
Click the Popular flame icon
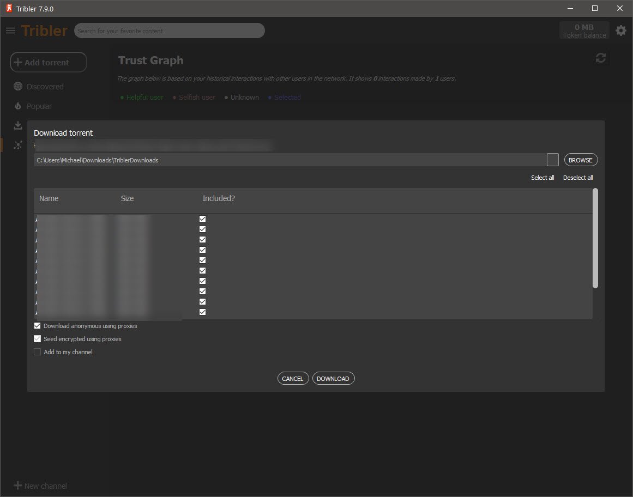coord(18,106)
